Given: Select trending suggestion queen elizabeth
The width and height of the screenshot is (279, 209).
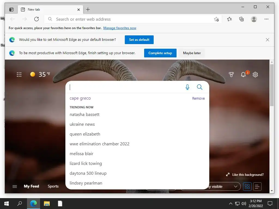Looking at the screenshot, I should click(x=85, y=134).
